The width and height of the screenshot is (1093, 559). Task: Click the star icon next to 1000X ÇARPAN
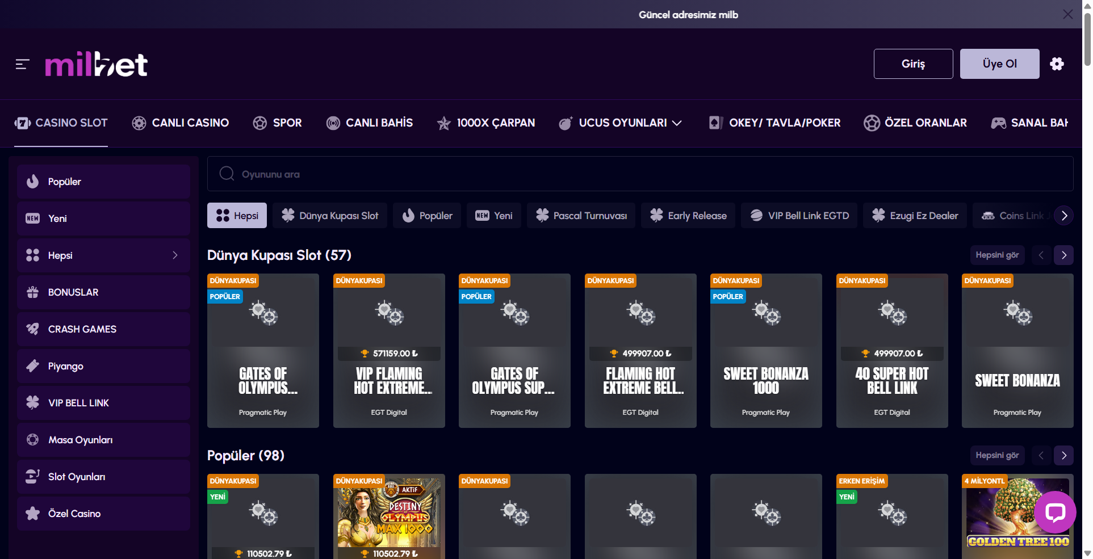pos(443,123)
